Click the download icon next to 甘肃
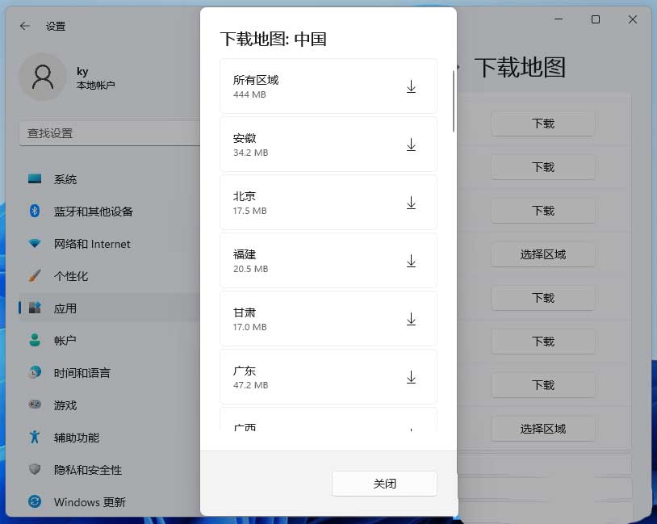657x524 pixels. (x=411, y=319)
